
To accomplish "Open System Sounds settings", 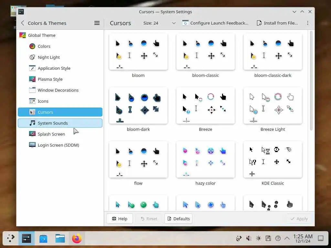I will (x=60, y=123).
